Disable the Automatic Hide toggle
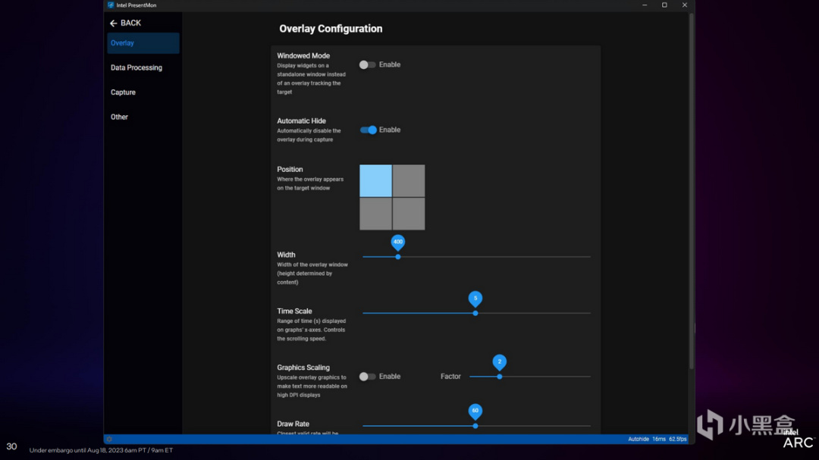The width and height of the screenshot is (819, 460). 369,130
